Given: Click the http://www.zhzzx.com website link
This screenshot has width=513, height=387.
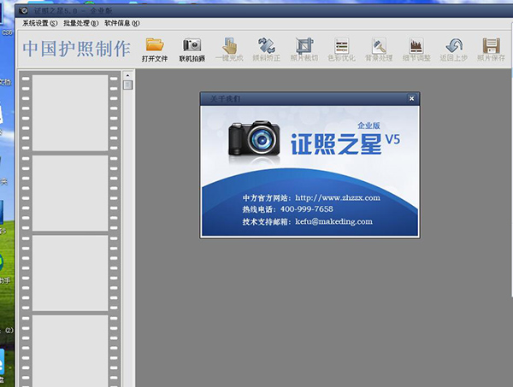Looking at the screenshot, I should click(x=338, y=197).
